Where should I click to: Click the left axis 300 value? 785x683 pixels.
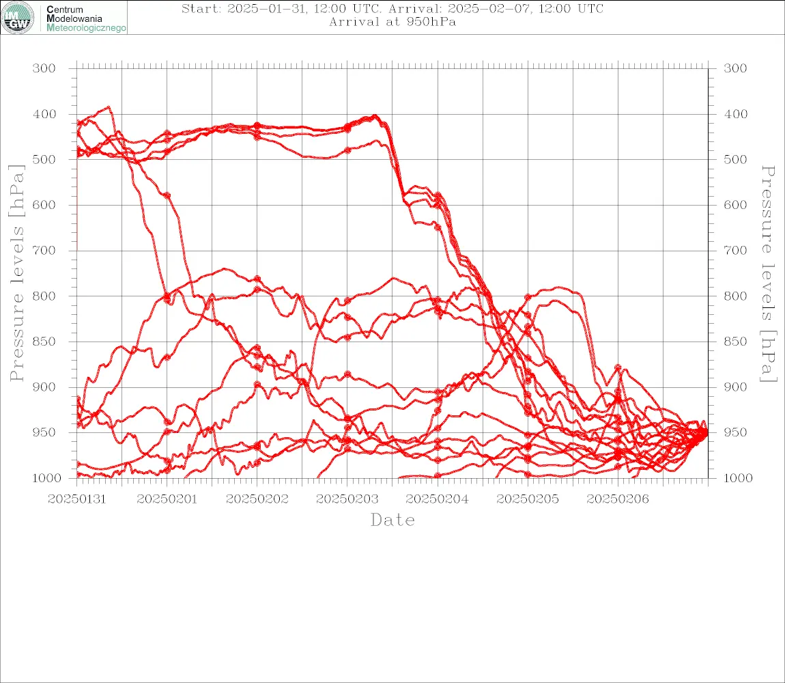(x=44, y=68)
